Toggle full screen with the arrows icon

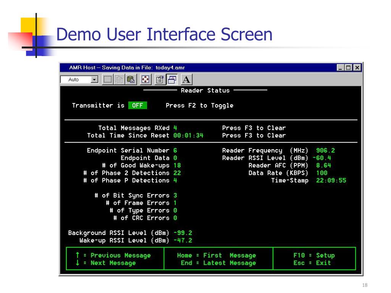(145, 79)
